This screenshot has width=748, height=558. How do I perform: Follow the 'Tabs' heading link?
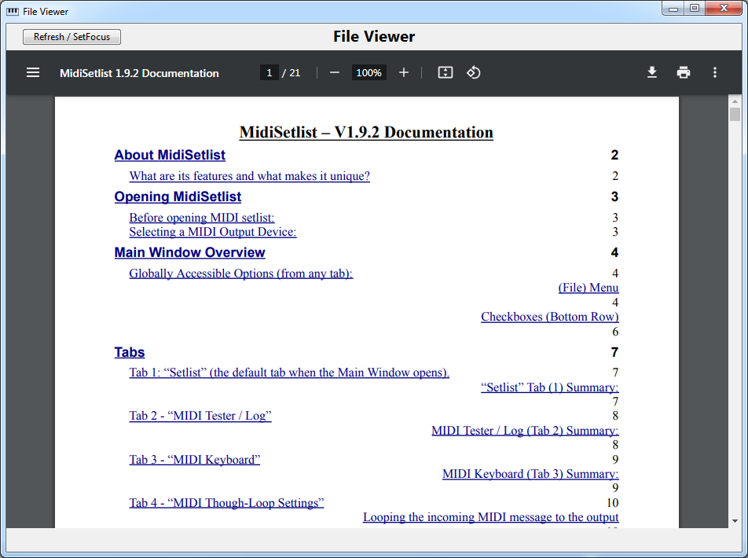pos(129,352)
